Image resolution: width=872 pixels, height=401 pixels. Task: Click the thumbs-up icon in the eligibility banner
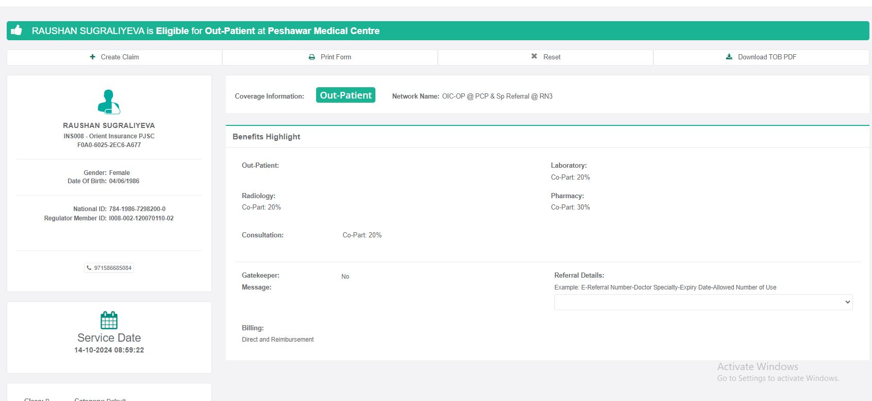[17, 30]
